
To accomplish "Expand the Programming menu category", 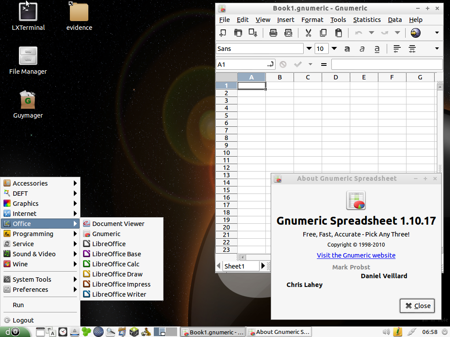I will coord(40,234).
